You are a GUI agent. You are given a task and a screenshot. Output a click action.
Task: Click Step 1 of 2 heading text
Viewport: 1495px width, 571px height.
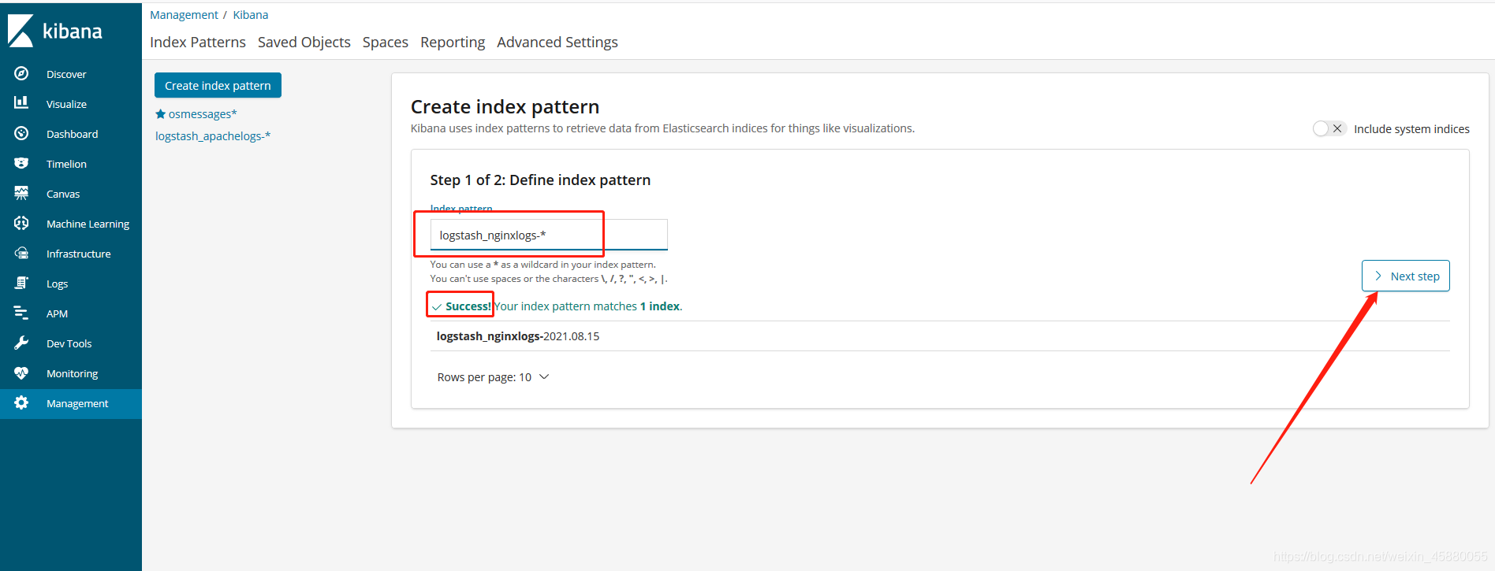(x=540, y=180)
